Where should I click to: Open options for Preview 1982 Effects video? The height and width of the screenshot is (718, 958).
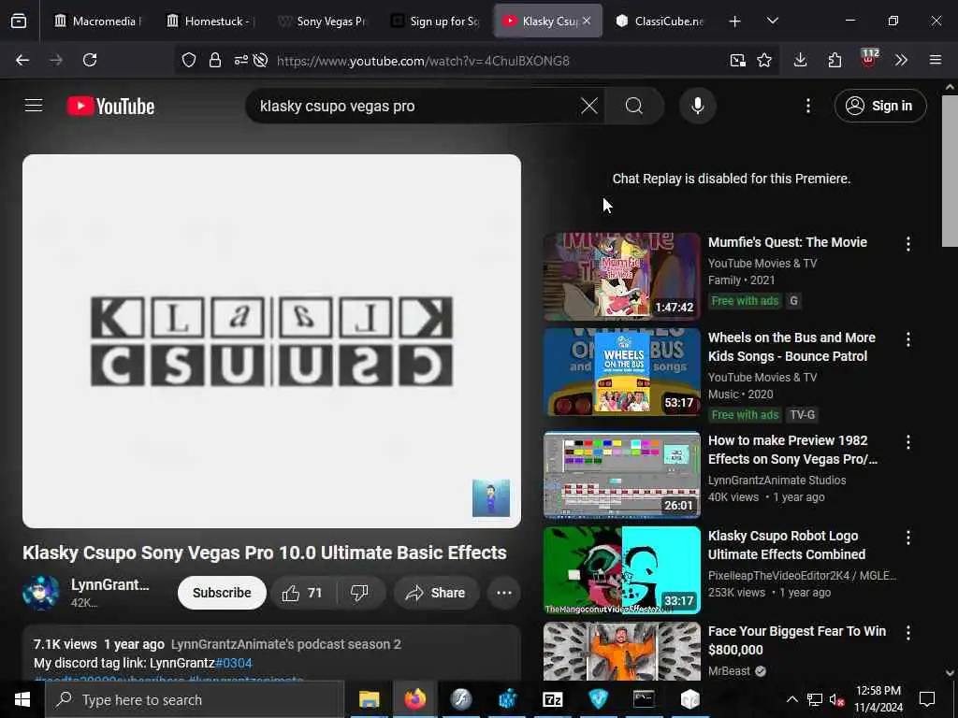907,441
